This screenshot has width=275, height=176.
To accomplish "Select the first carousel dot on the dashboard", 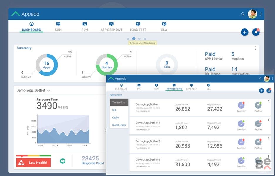I will tap(128, 39).
